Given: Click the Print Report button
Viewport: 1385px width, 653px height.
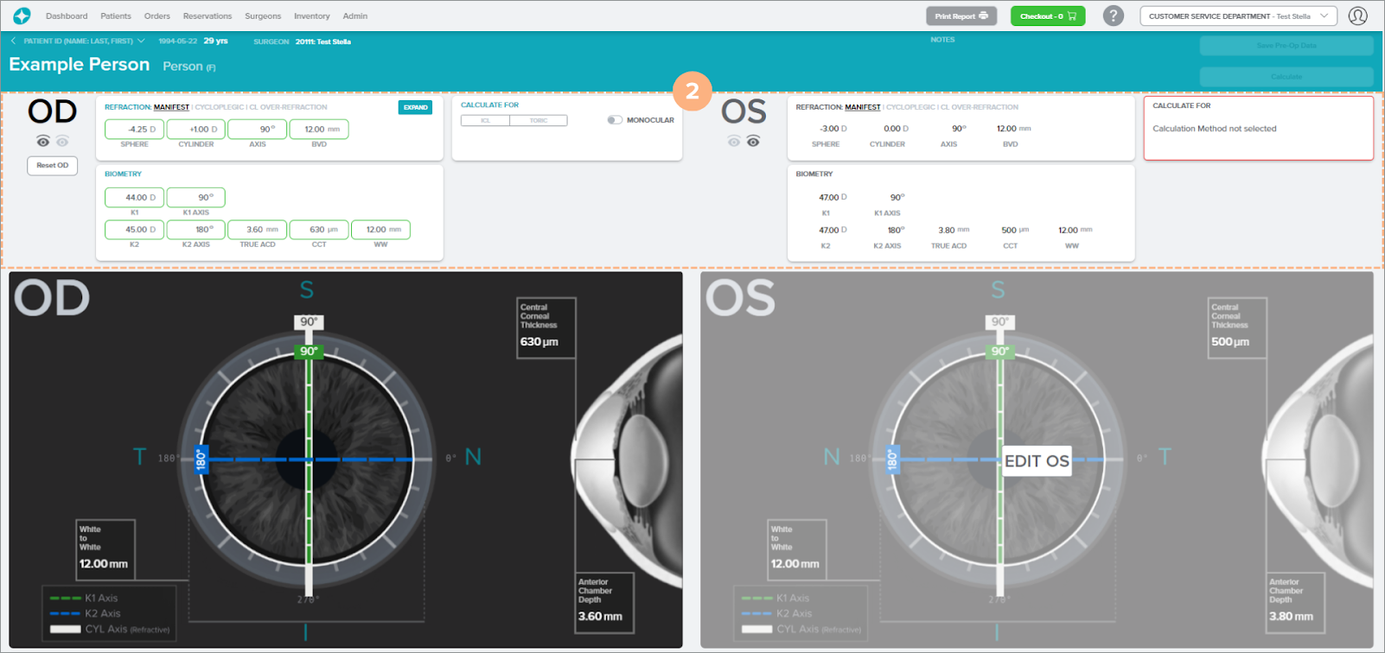Looking at the screenshot, I should tap(961, 16).
